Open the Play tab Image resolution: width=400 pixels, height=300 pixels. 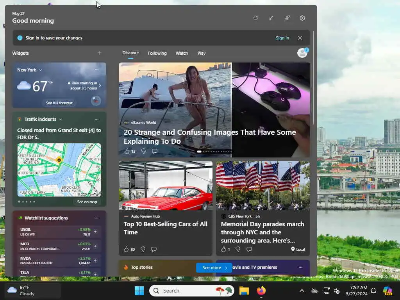point(201,53)
